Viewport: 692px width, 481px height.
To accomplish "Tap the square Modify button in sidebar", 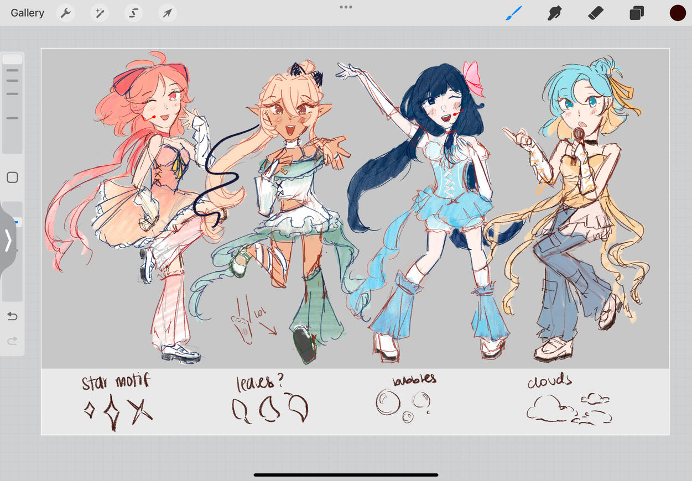I will (x=12, y=177).
